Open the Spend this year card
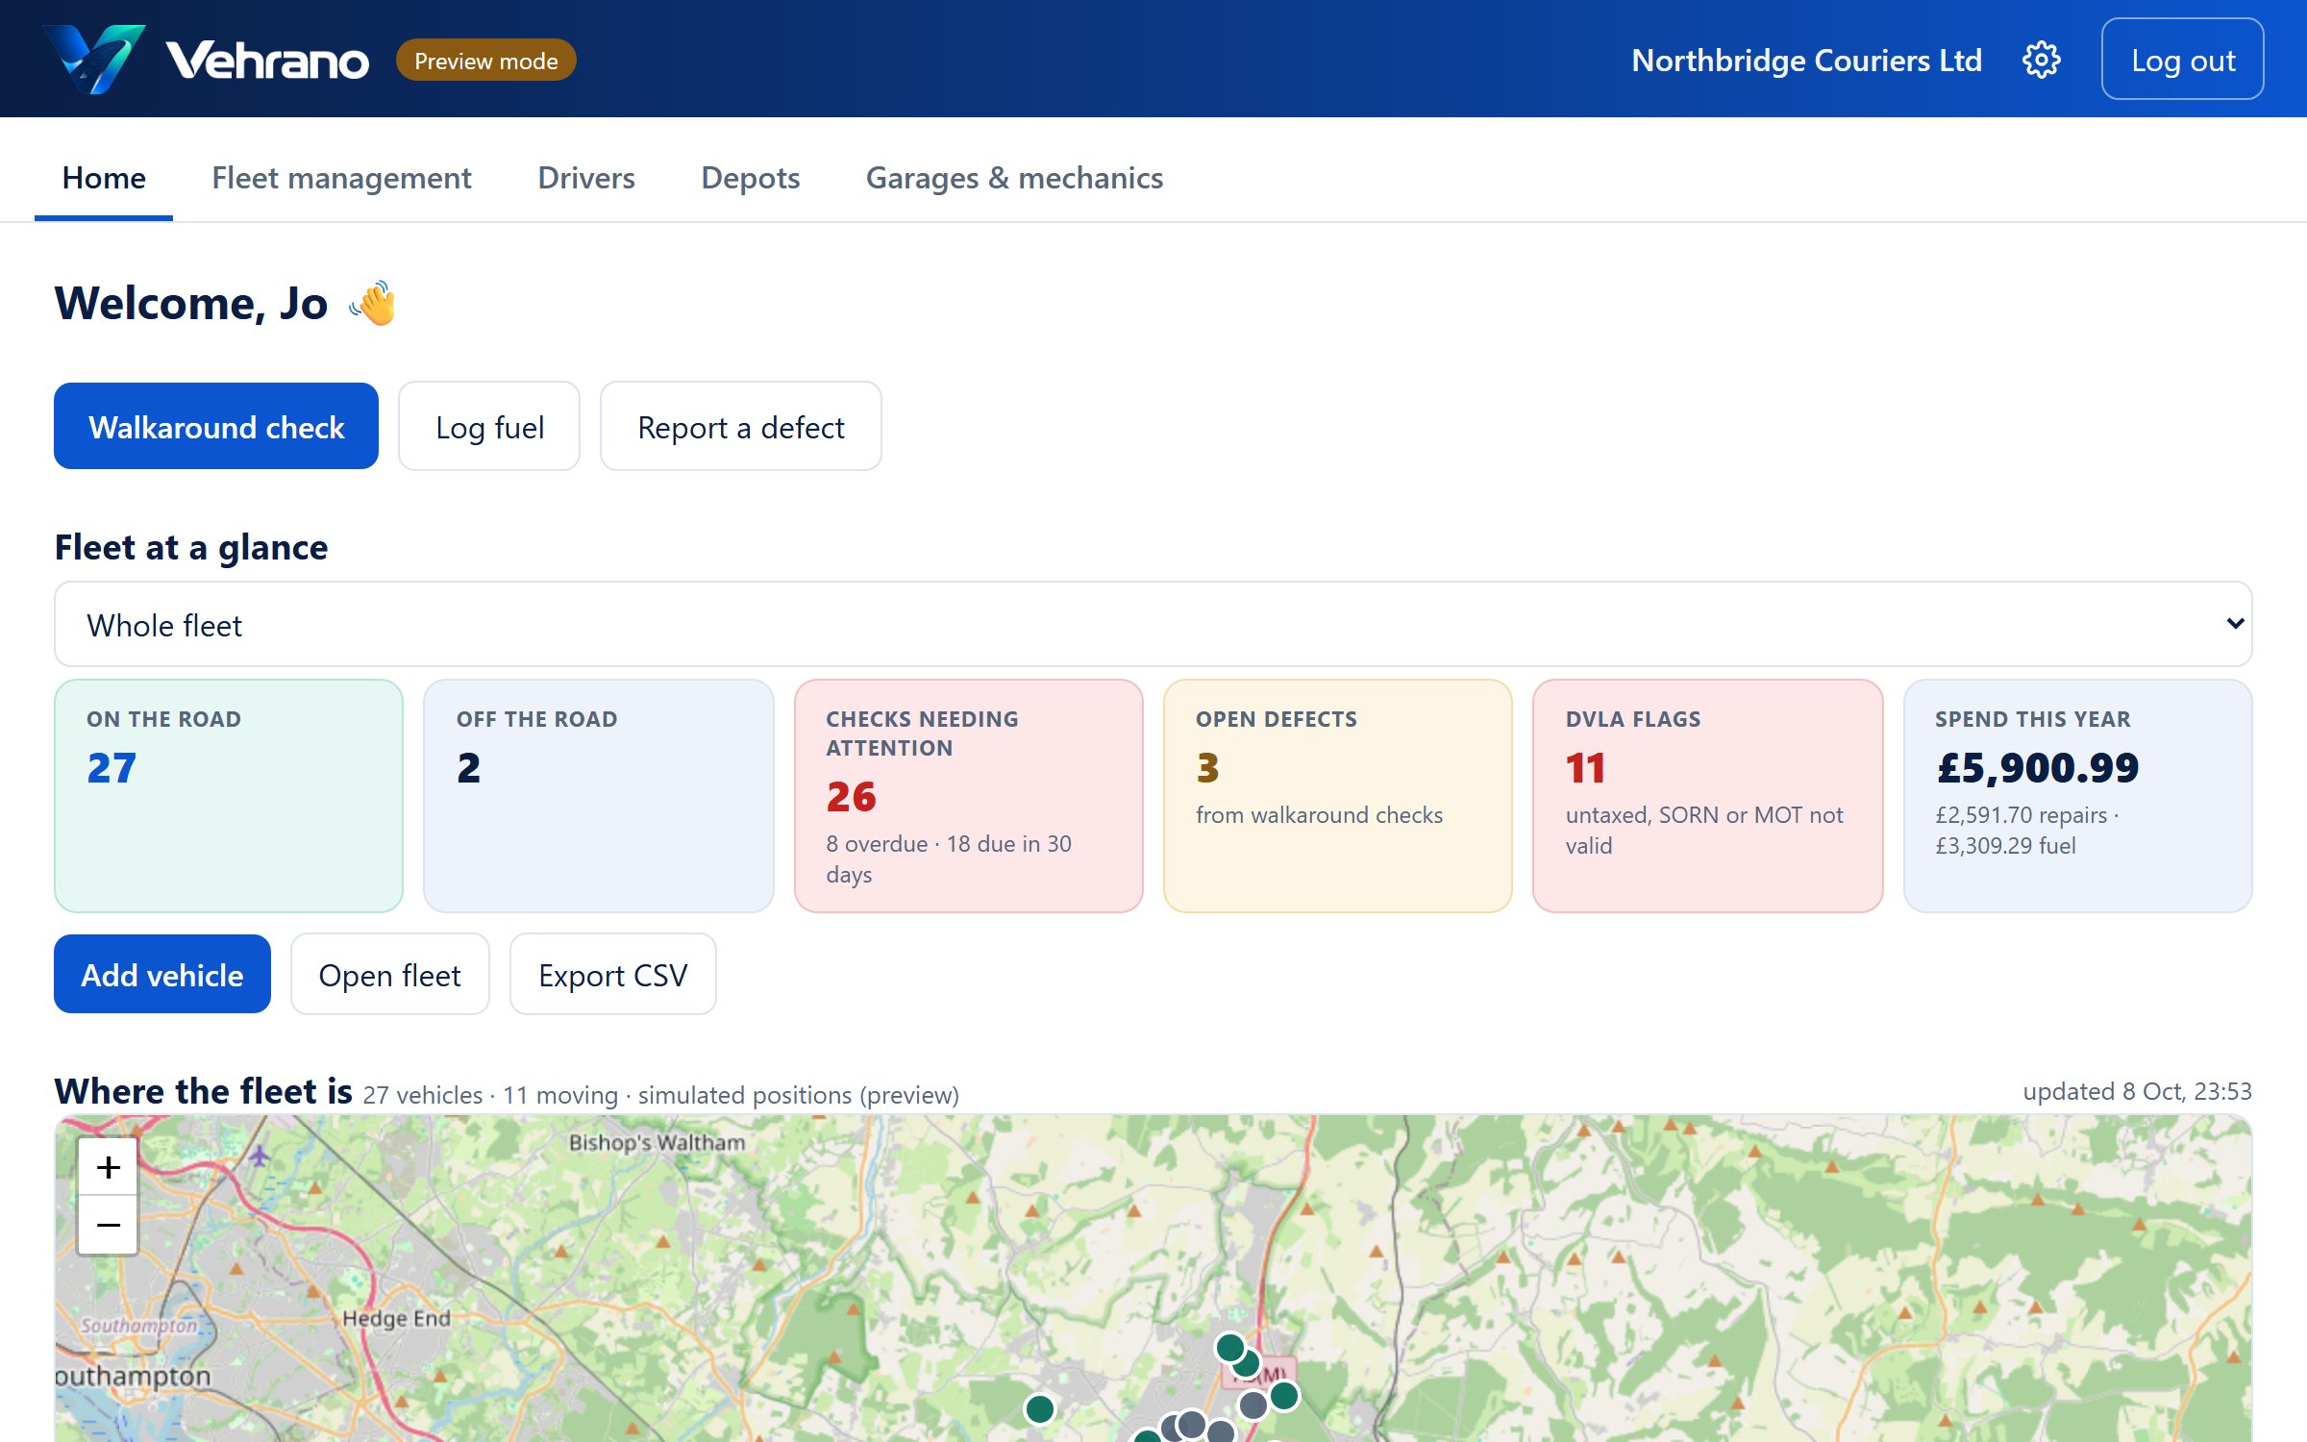The image size is (2307, 1442). click(x=2078, y=796)
